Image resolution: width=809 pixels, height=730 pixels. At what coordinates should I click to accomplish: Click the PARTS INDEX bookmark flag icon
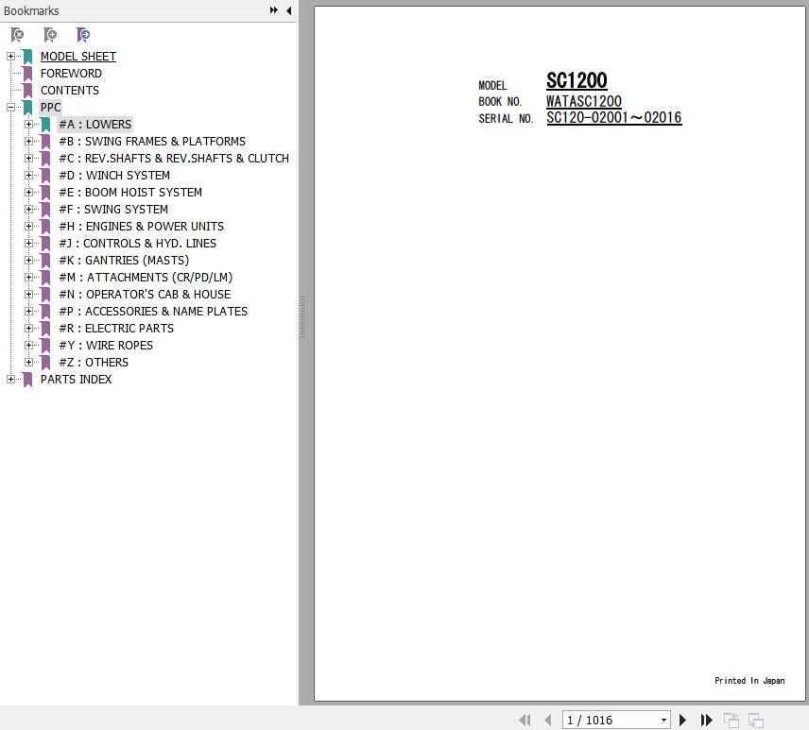[x=27, y=380]
